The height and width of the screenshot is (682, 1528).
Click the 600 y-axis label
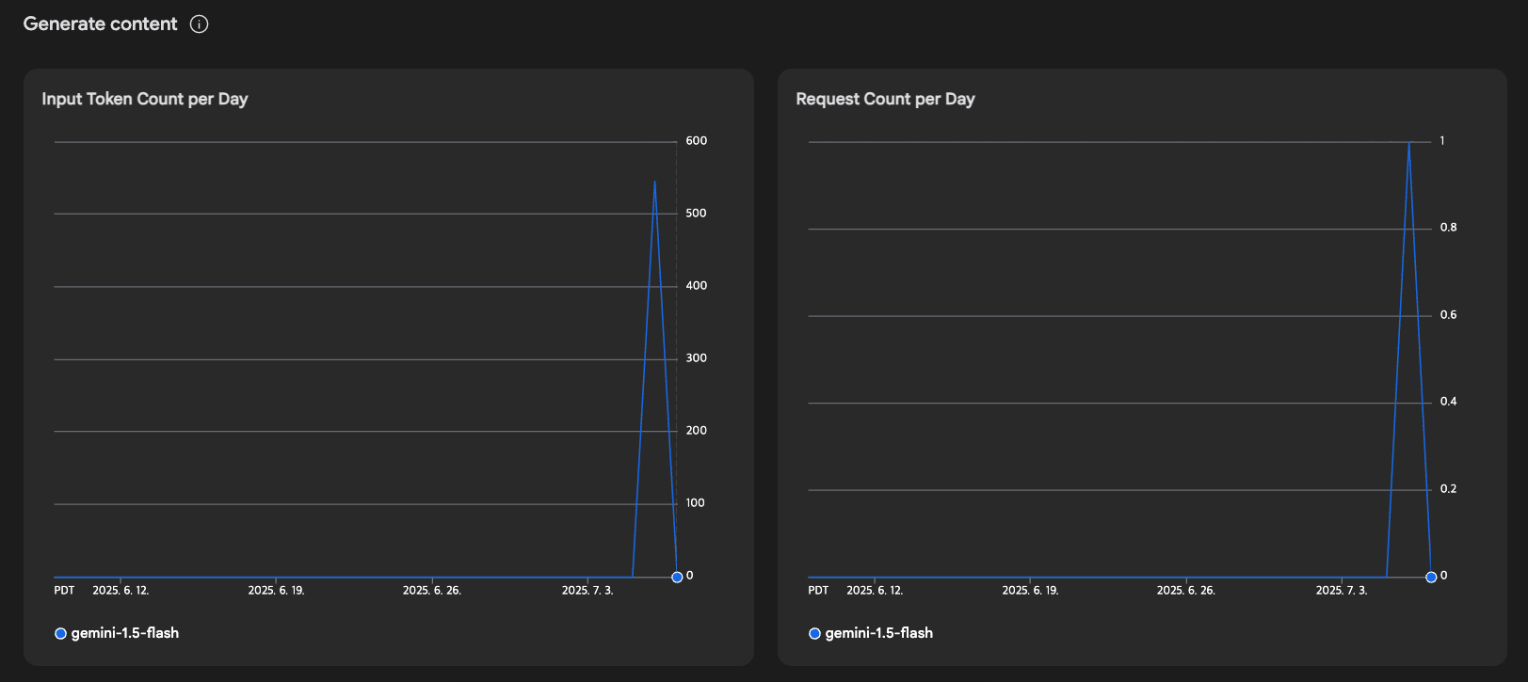click(696, 141)
